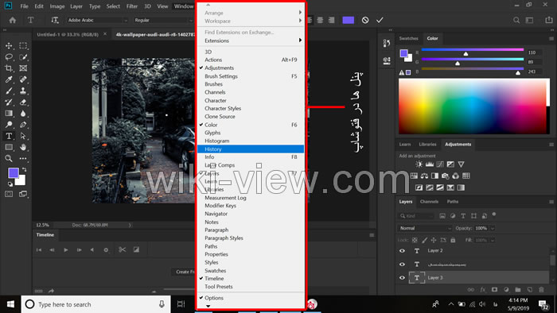Image resolution: width=557 pixels, height=313 pixels.
Task: Select the Path Selection tool
Action: pyautogui.click(x=23, y=136)
